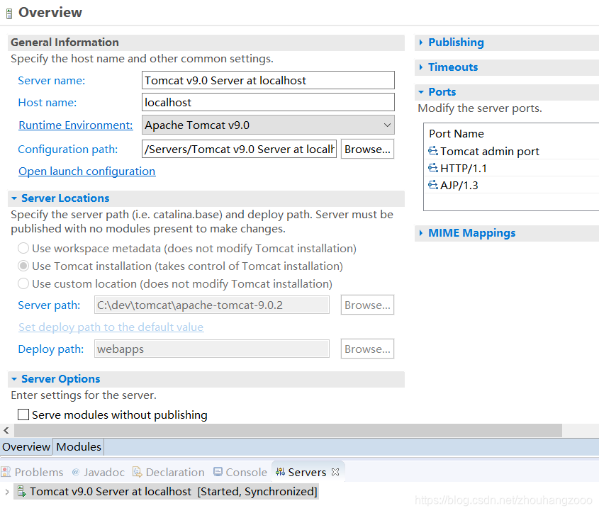The height and width of the screenshot is (513, 599).
Task: Collapse the Server Options section
Action: coord(14,379)
